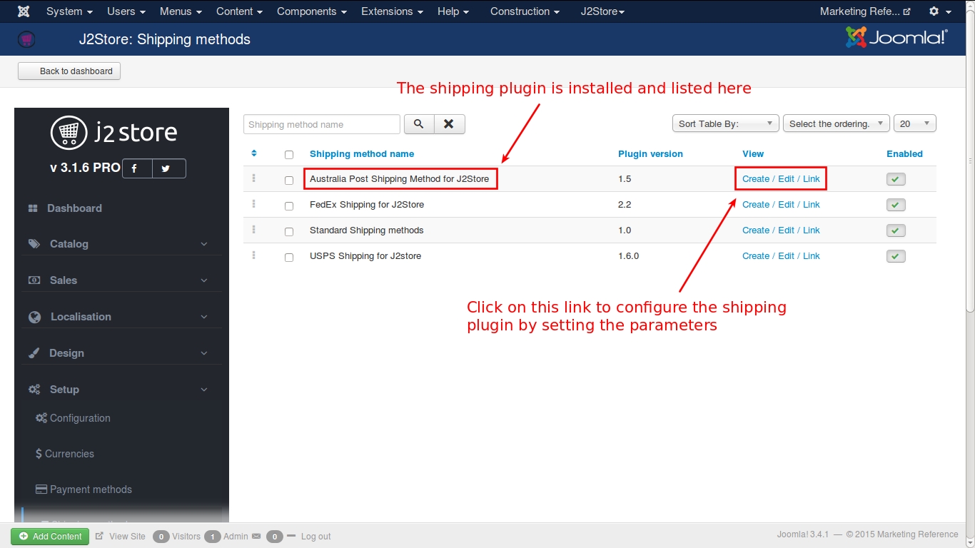Open the Sort Table By dropdown
This screenshot has width=975, height=548.
[725, 124]
